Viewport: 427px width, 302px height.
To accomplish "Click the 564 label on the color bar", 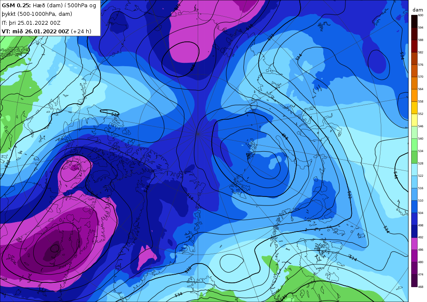I will click(421, 89).
